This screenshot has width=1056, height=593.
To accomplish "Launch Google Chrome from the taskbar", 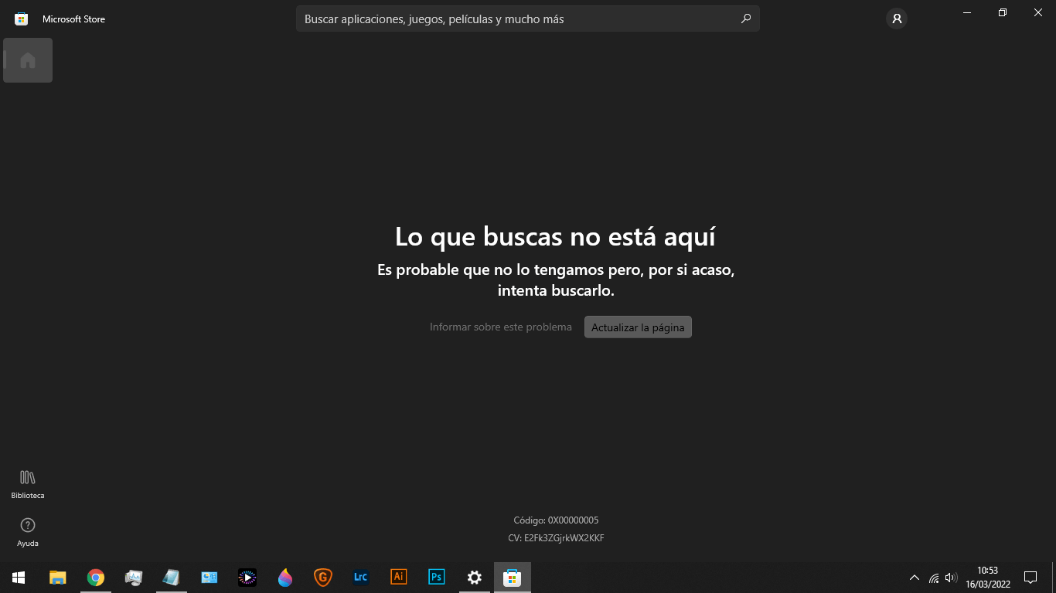I will click(x=96, y=578).
